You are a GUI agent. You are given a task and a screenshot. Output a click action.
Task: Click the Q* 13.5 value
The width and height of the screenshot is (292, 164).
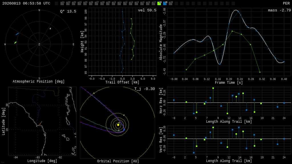[x=68, y=11]
